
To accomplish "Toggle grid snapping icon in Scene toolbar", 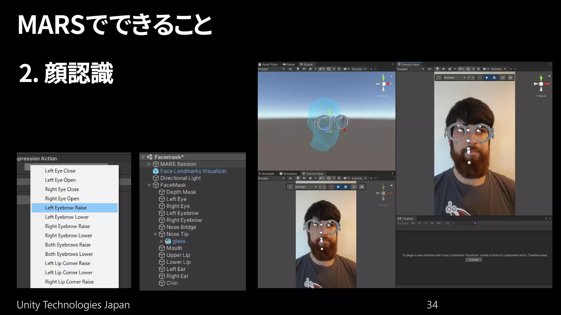I will [329, 69].
